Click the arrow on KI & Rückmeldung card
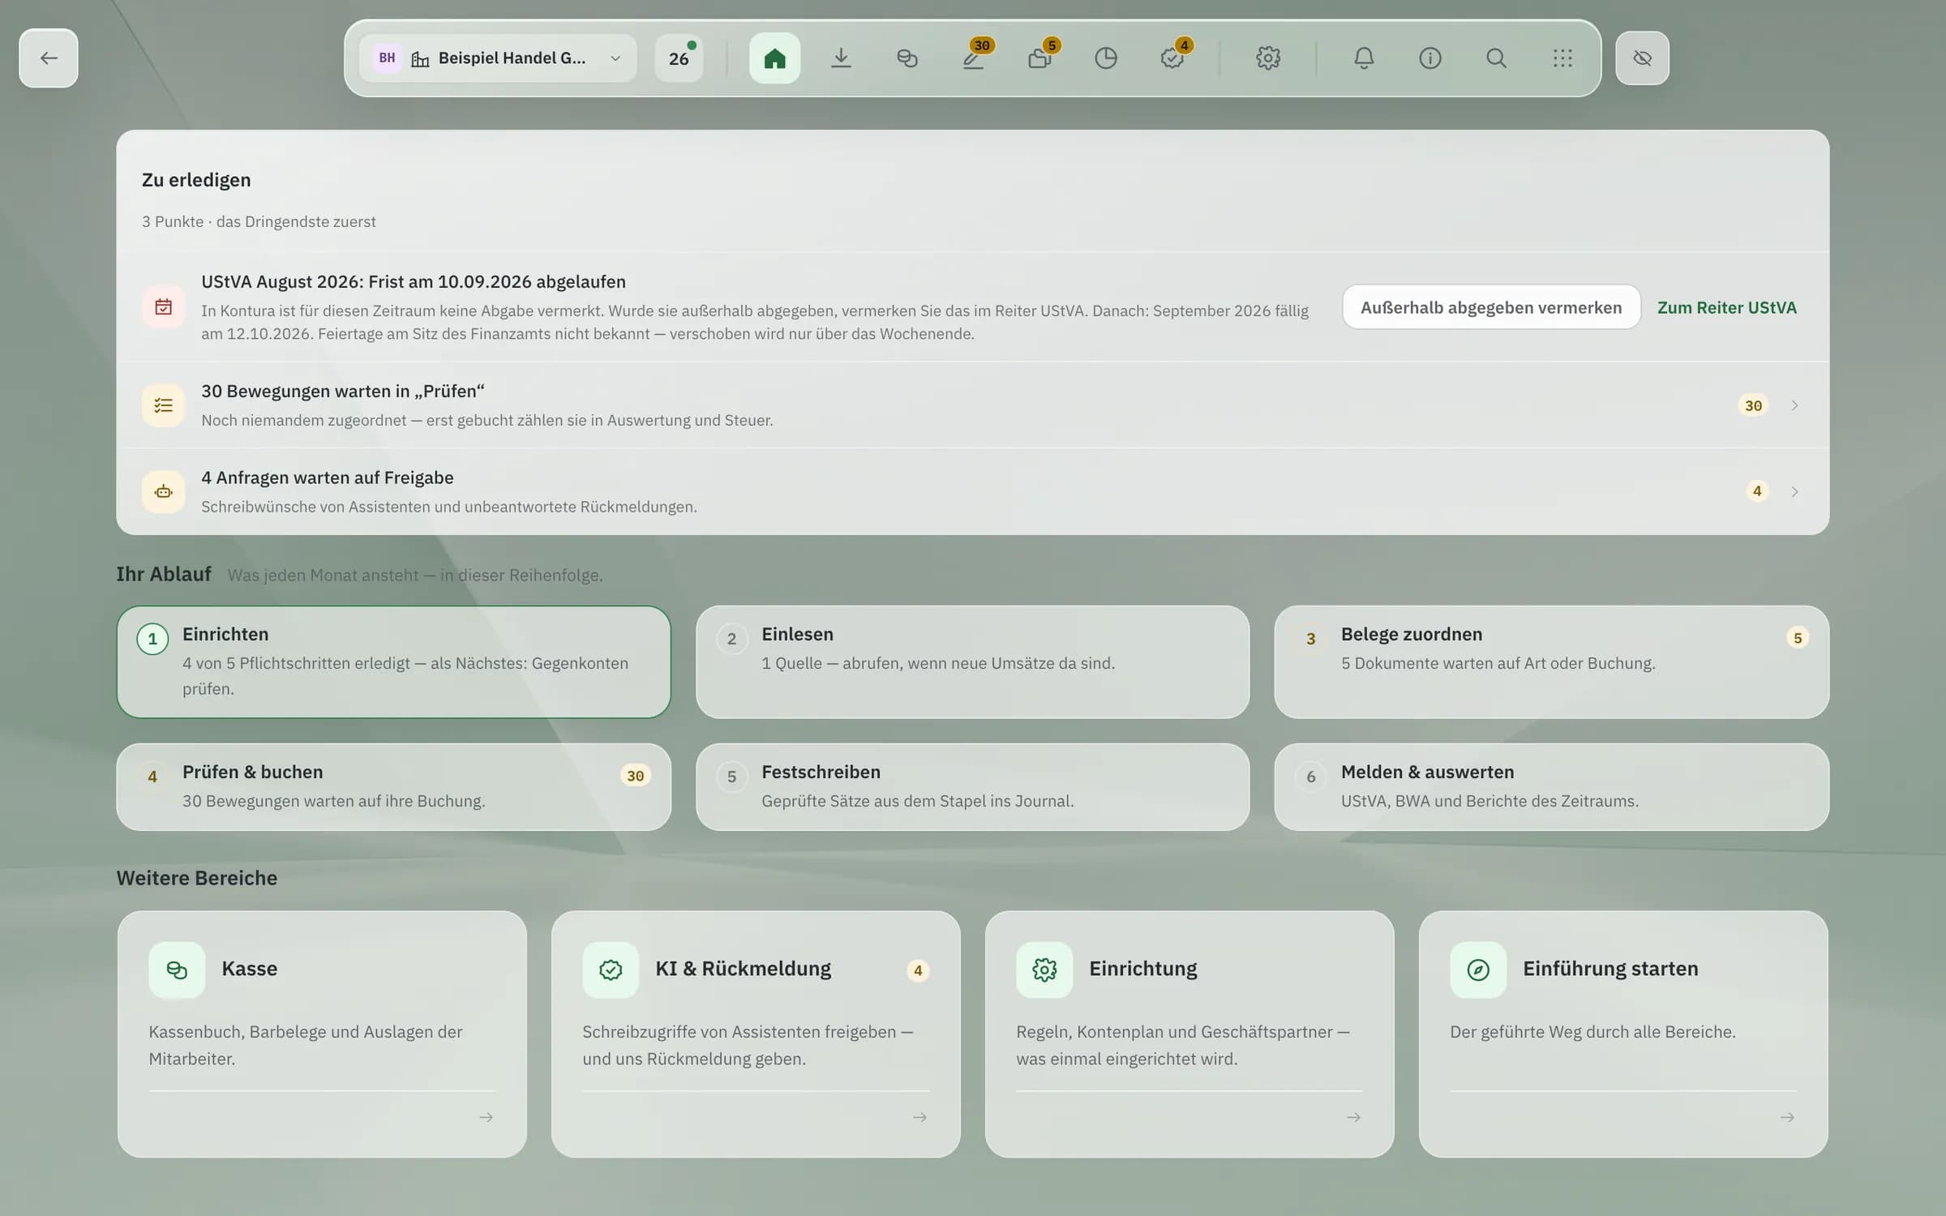The image size is (1946, 1216). pos(919,1117)
